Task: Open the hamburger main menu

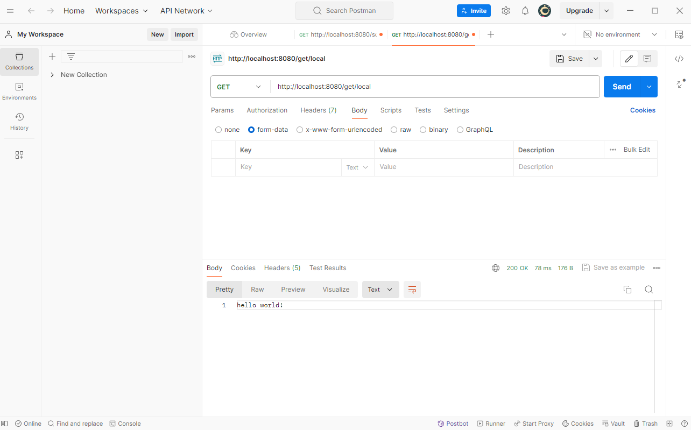Action: (10, 11)
